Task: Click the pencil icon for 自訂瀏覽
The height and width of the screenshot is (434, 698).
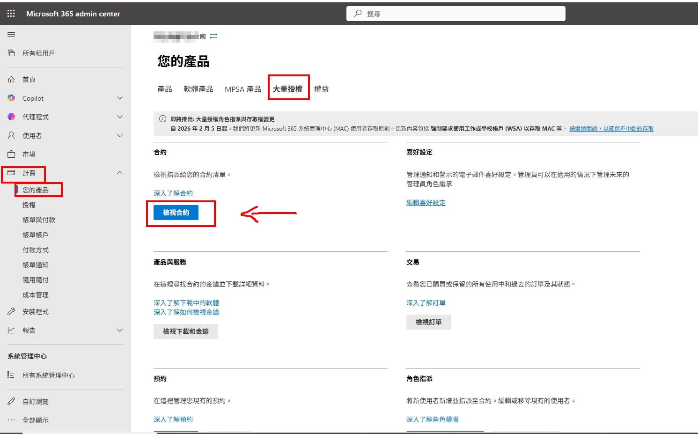Action: [x=11, y=401]
